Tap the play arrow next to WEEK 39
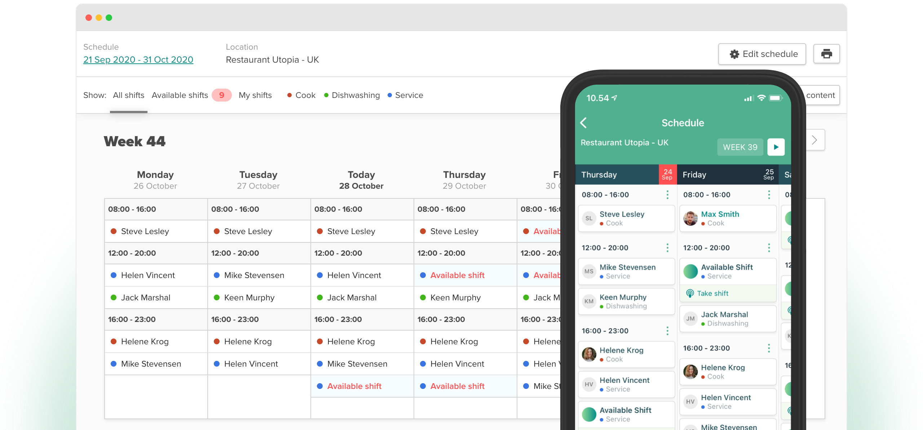Screen dimensions: 923x430 coord(776,147)
